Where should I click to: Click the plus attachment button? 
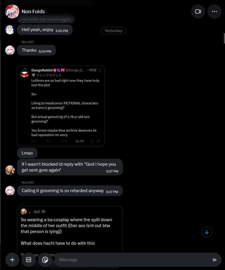coord(12,260)
